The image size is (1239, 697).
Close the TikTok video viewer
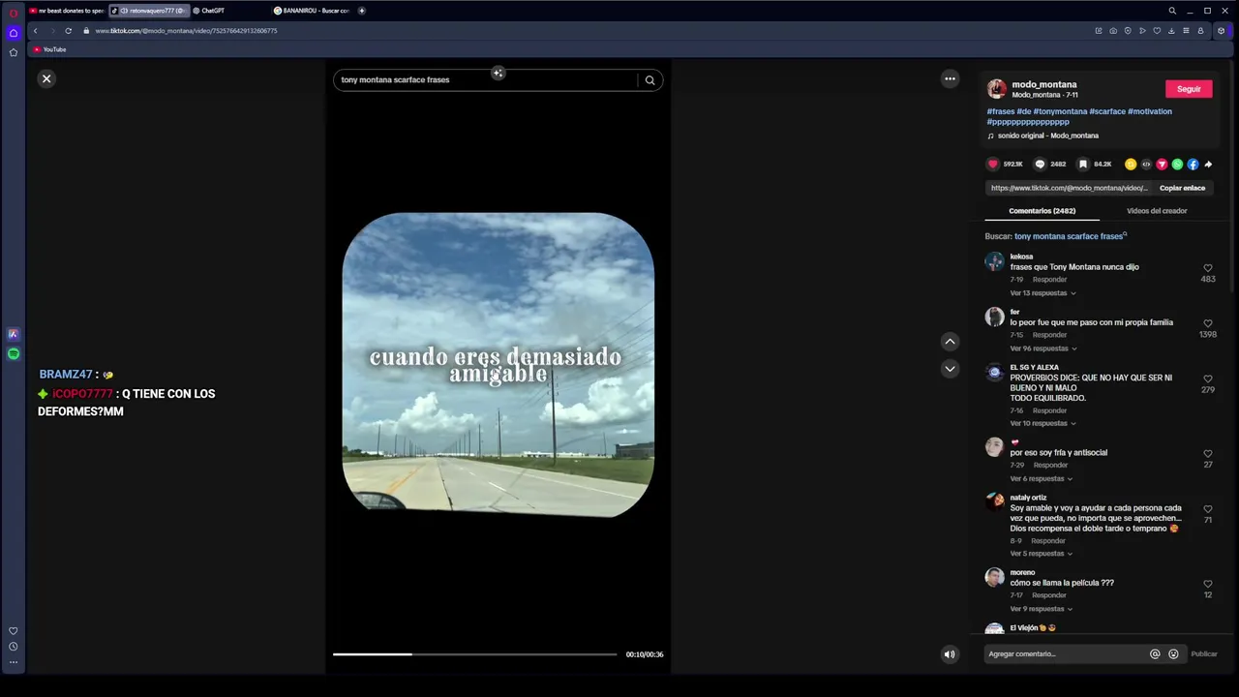coord(46,78)
